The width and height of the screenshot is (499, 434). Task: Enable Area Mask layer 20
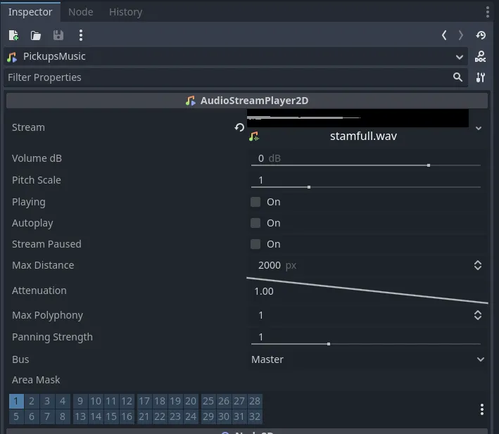pyautogui.click(x=191, y=401)
